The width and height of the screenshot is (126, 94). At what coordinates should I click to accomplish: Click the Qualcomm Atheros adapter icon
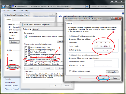26,37
